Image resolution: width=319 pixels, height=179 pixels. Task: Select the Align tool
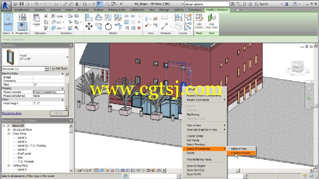click(x=89, y=18)
